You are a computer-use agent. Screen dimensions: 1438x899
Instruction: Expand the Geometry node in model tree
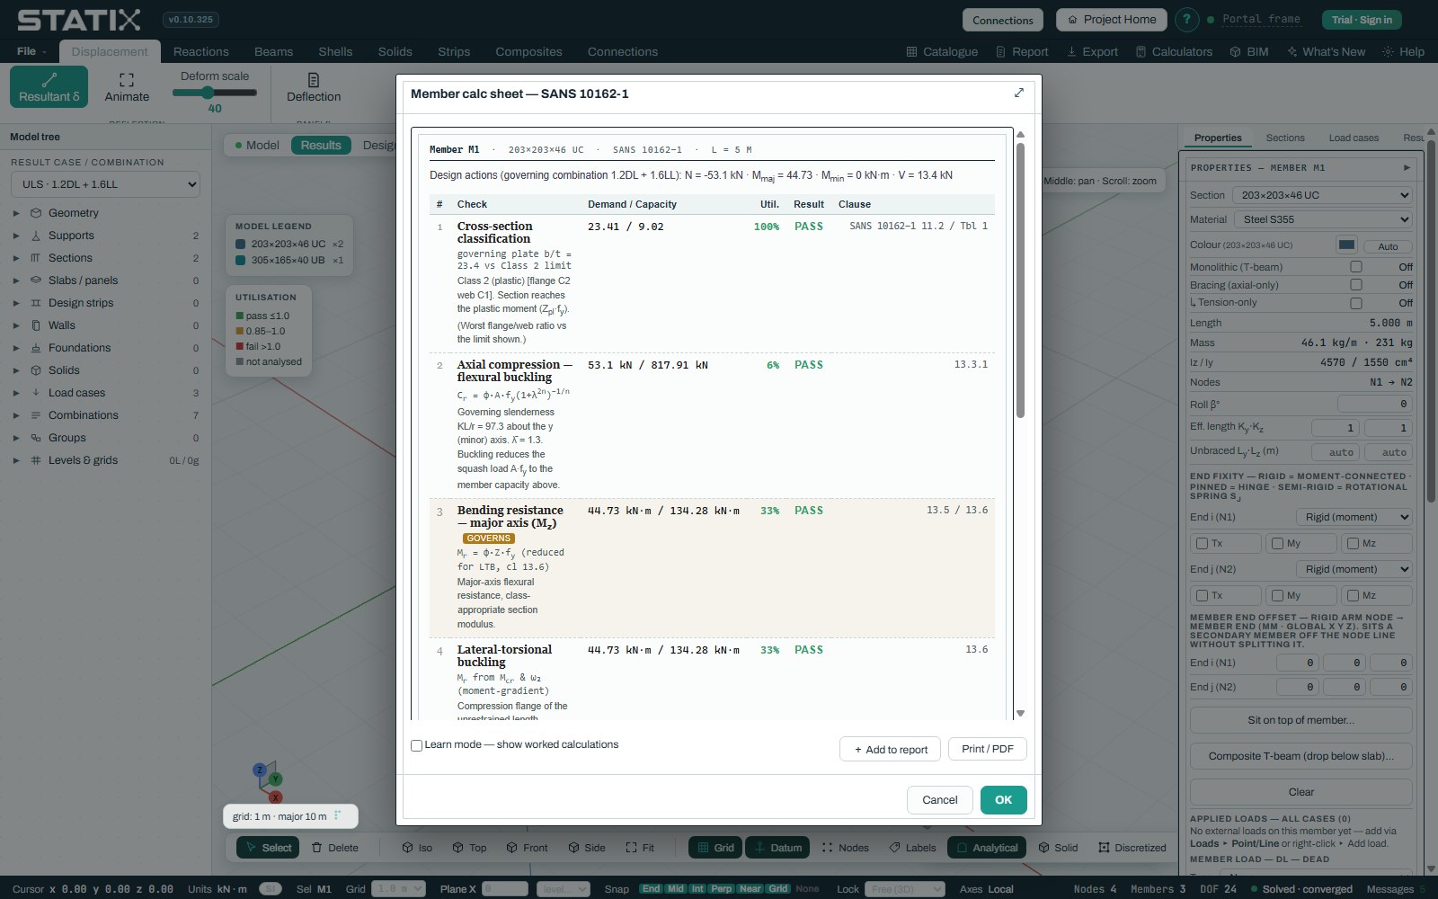(x=15, y=213)
